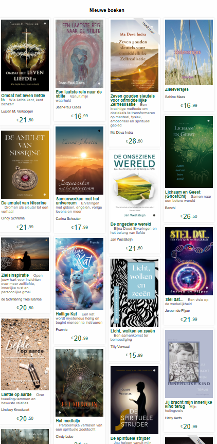Open the 'De ongeziene wereld' cover
This screenshot has height=444, width=217.
point(134,186)
